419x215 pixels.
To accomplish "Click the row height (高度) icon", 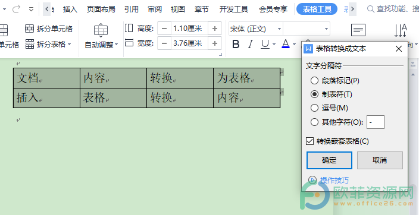I will tap(129, 28).
